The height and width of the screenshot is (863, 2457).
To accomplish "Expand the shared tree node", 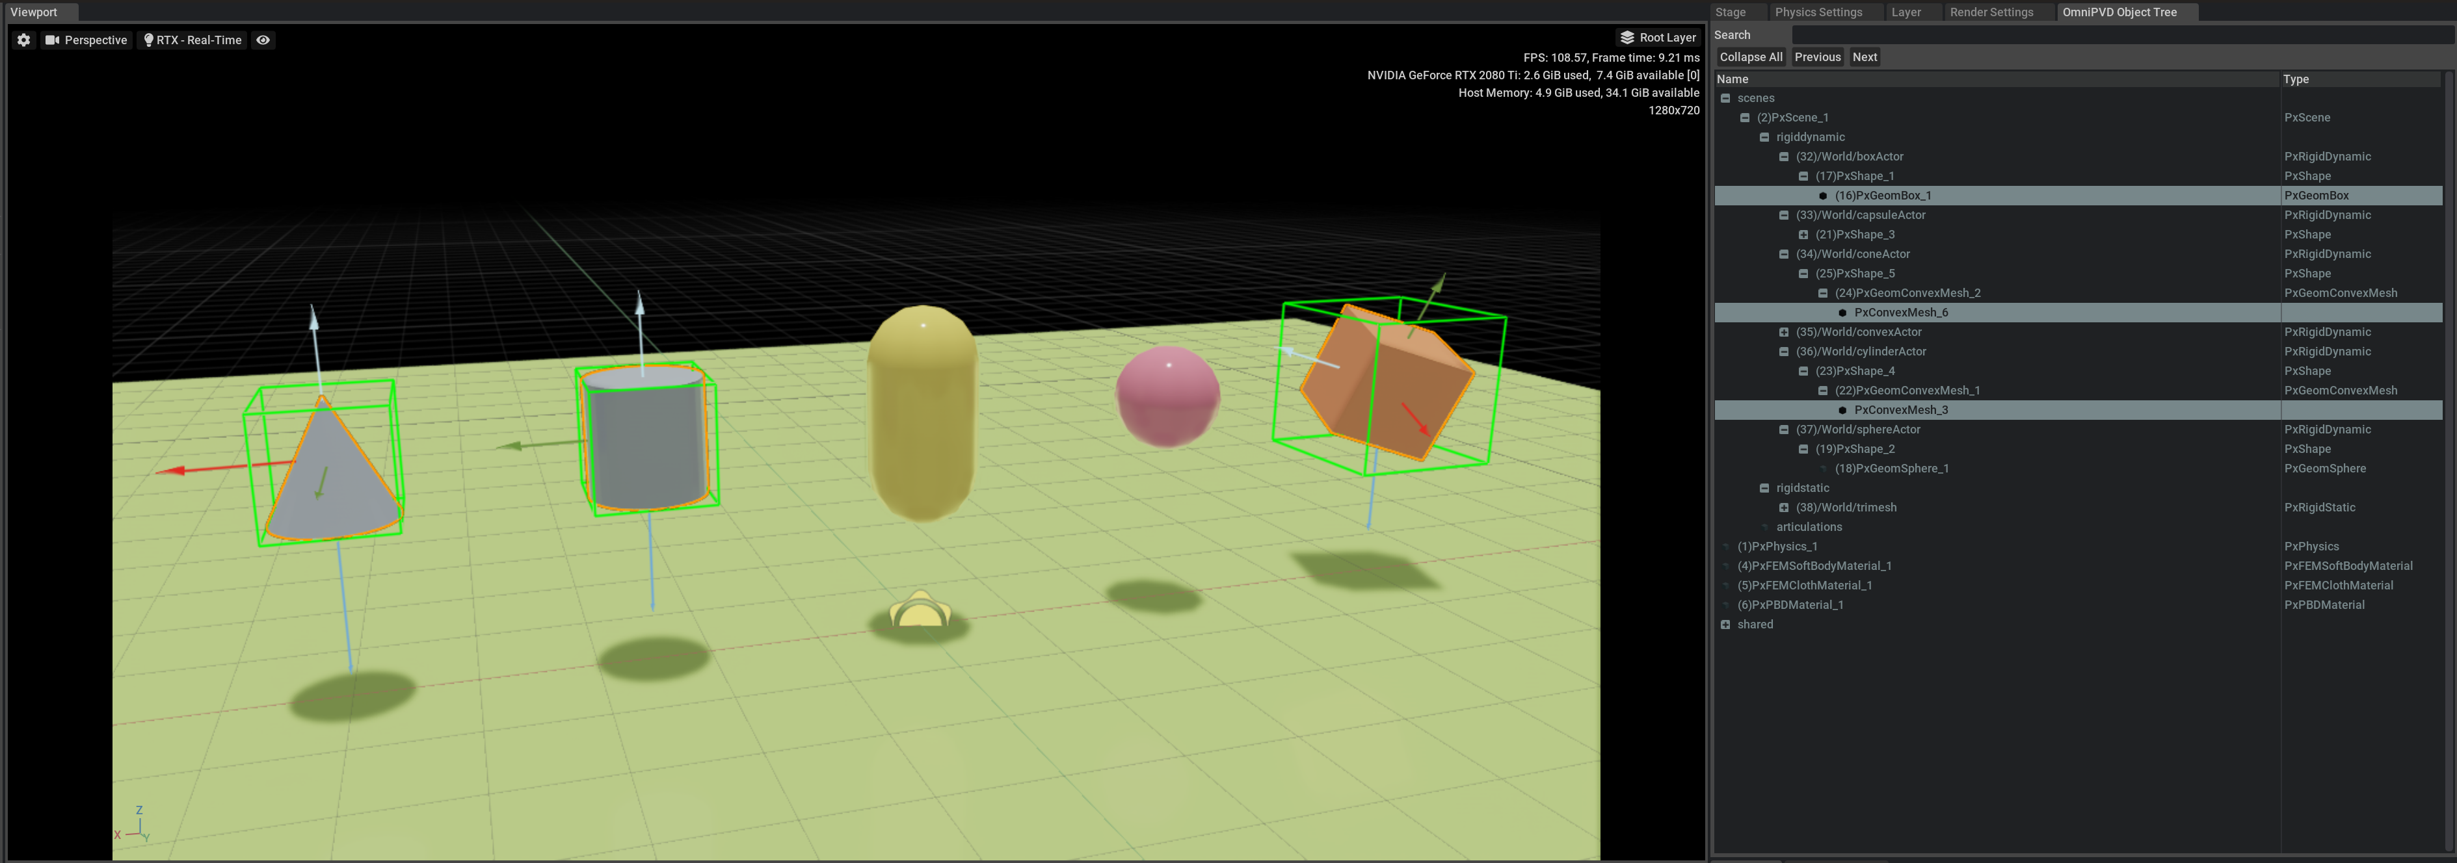I will [1725, 625].
